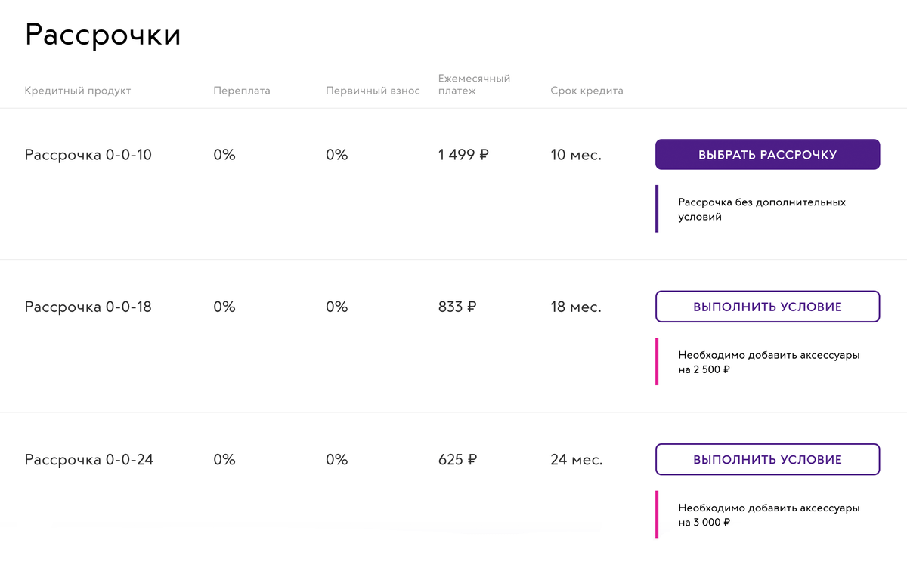Click the 833 ₽ monthly payment
Viewport: 907px width, 574px height.
[x=457, y=307]
